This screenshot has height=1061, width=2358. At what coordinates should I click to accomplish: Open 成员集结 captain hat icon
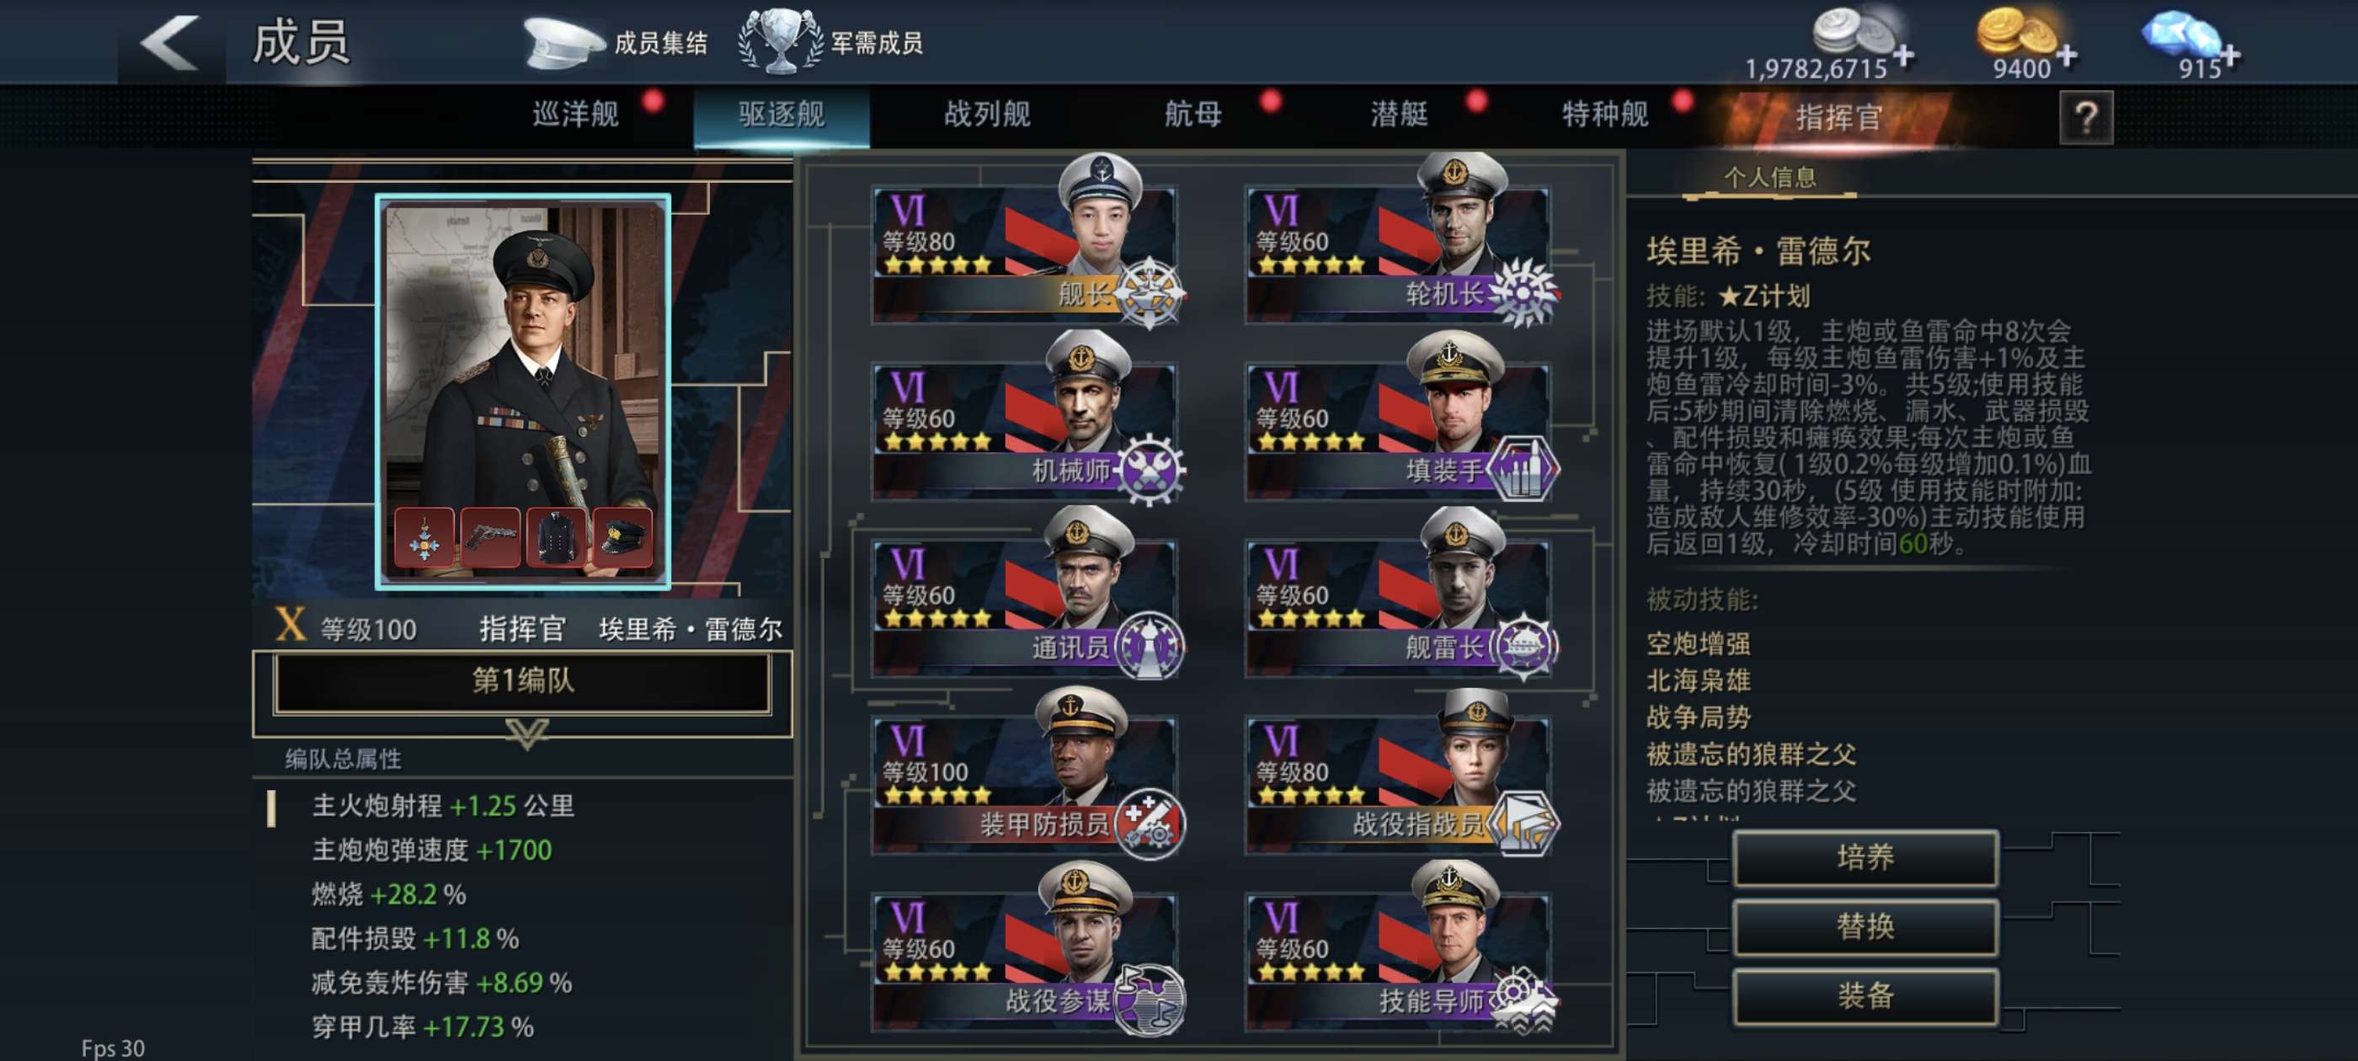560,43
